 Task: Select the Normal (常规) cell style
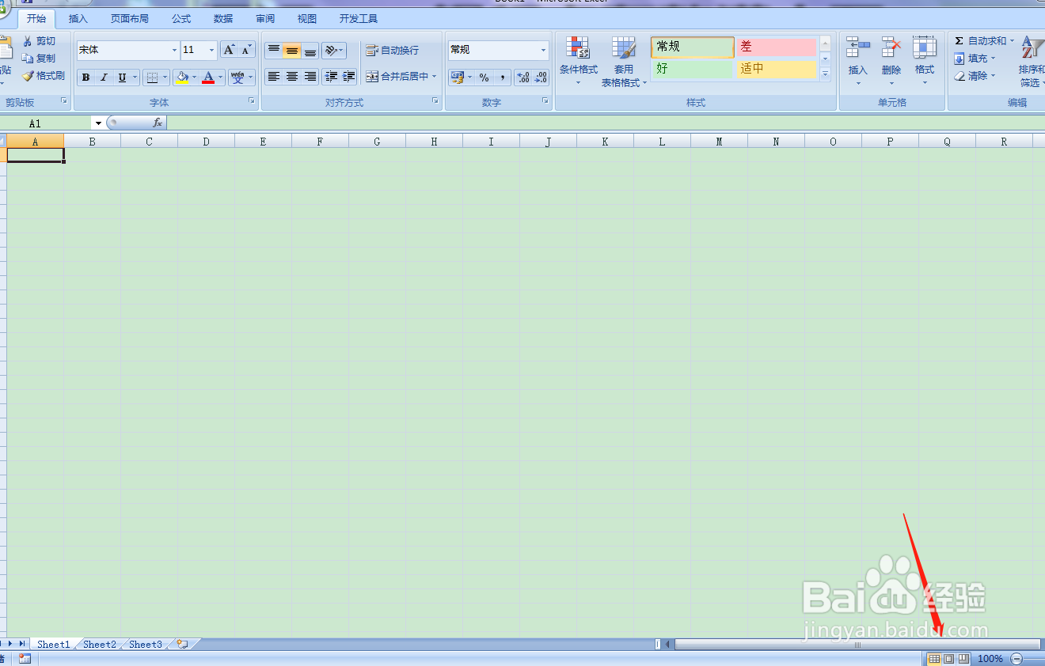693,47
